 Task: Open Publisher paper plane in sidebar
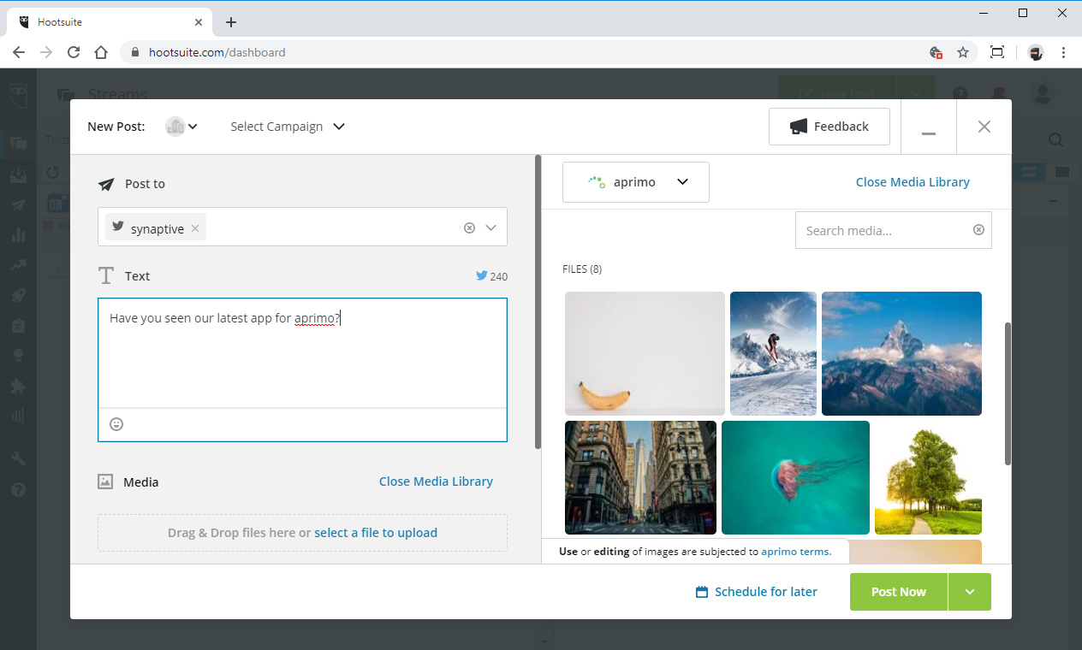tap(18, 205)
